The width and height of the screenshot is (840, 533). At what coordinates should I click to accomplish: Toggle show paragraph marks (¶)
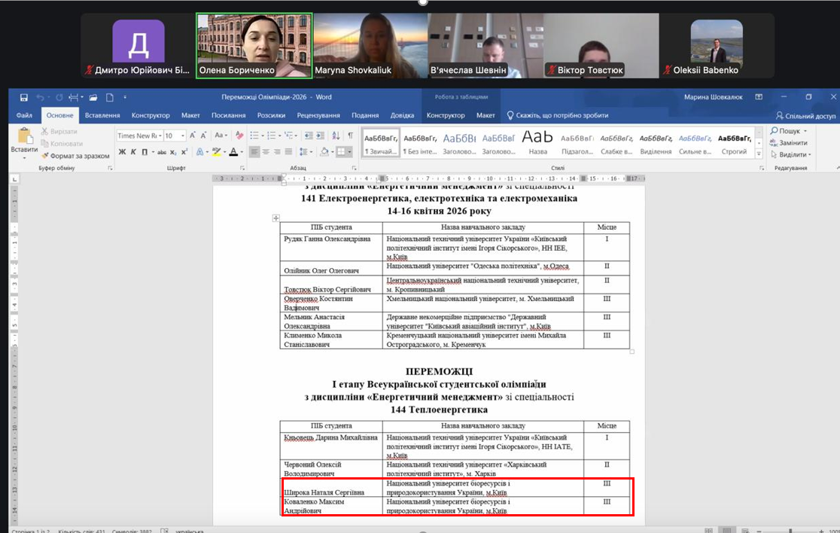pyautogui.click(x=350, y=136)
